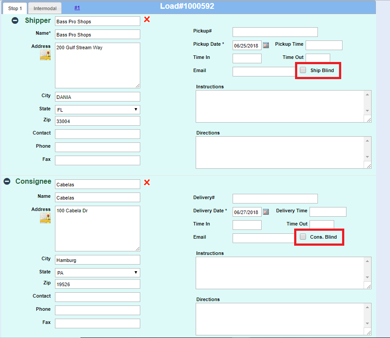This screenshot has width=390, height=338.
Task: Remove consignee with the red X icon
Action: tap(147, 182)
